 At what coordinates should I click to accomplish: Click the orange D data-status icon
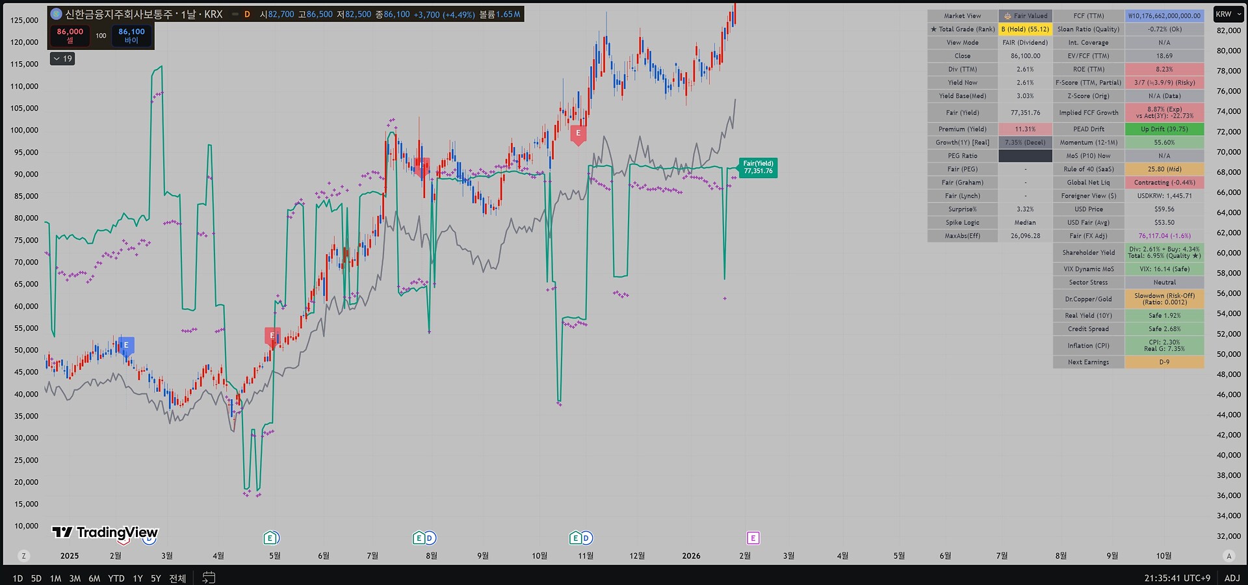pyautogui.click(x=247, y=14)
